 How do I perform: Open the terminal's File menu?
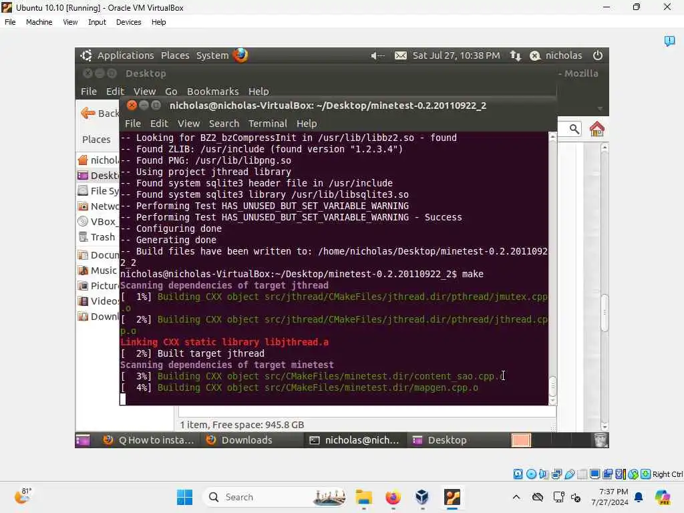(x=133, y=124)
